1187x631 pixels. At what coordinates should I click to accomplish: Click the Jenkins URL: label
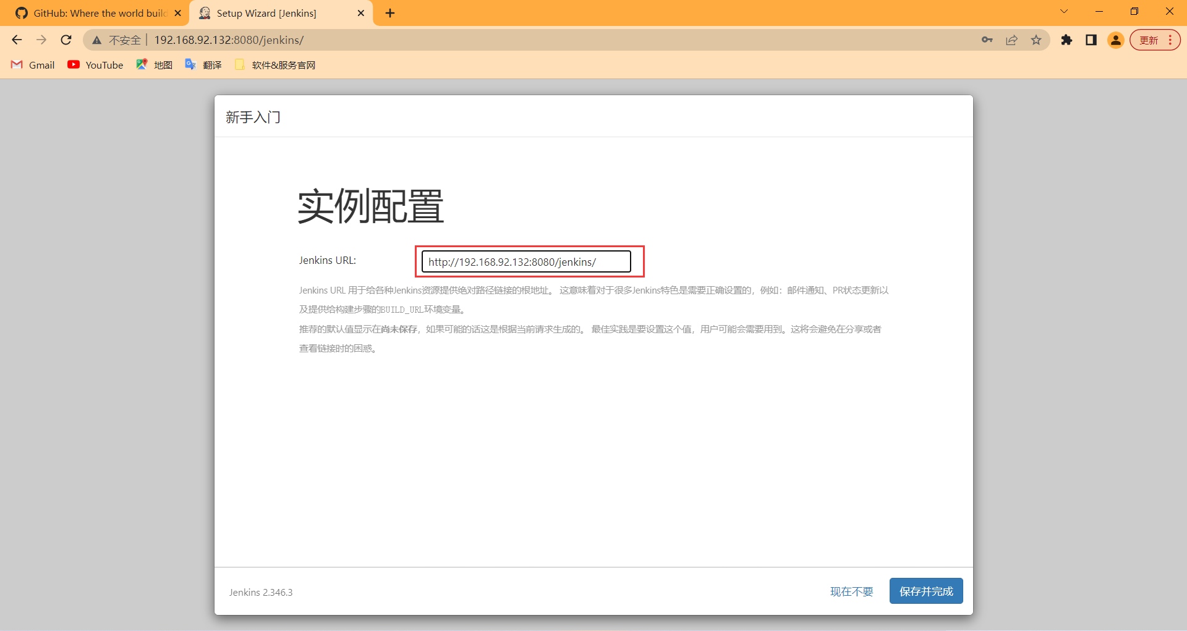point(328,260)
